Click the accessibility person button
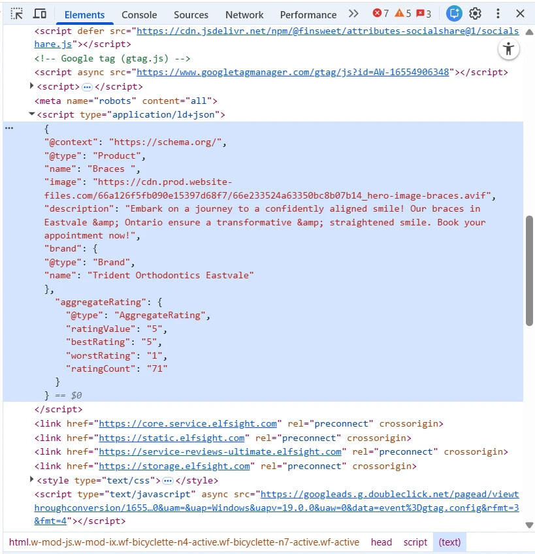The height and width of the screenshot is (554, 535). [x=508, y=49]
